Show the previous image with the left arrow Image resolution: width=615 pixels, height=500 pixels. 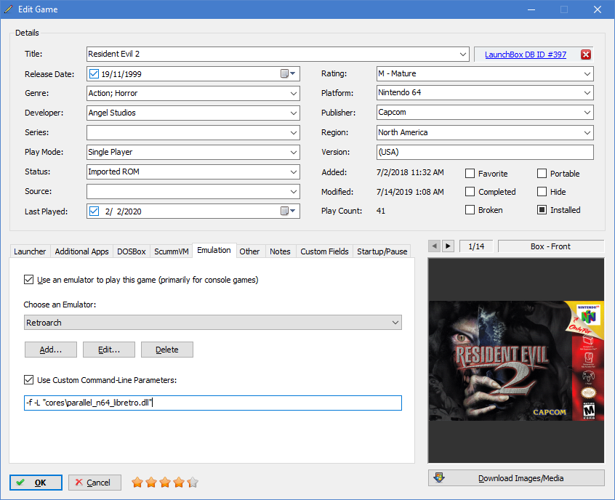[x=434, y=246]
